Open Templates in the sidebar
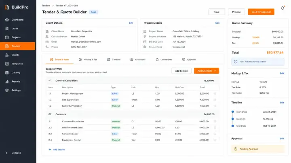The width and height of the screenshot is (291, 163). tap(17, 64)
